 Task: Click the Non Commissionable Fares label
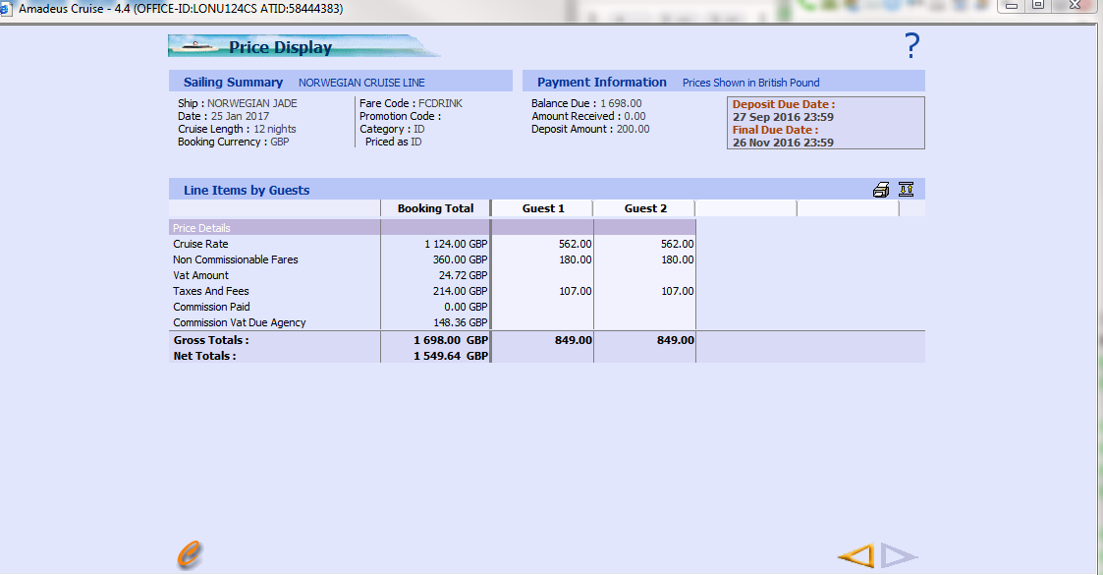pyautogui.click(x=236, y=259)
